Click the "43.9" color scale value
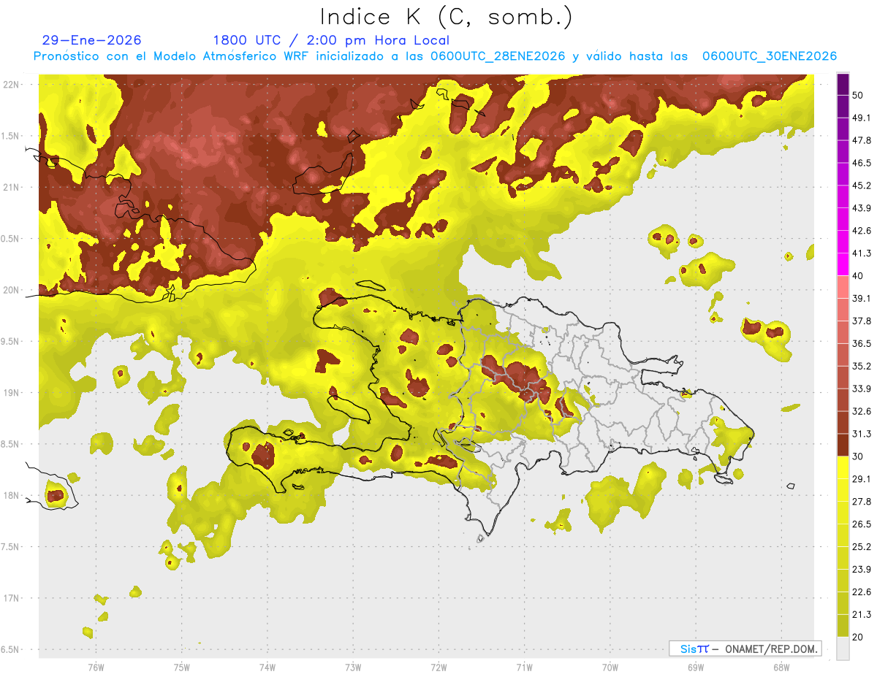The height and width of the screenshot is (677, 877). 862,208
